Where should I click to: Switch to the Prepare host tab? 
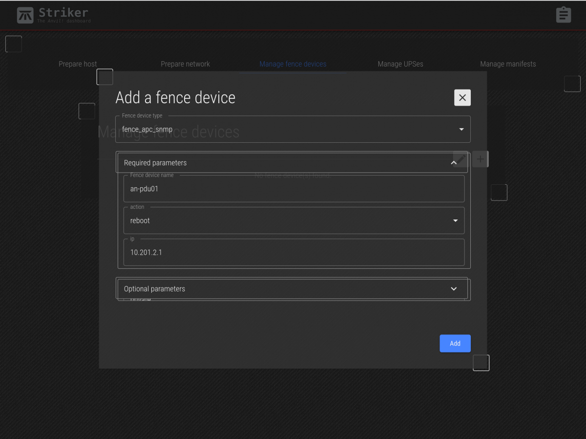78,64
